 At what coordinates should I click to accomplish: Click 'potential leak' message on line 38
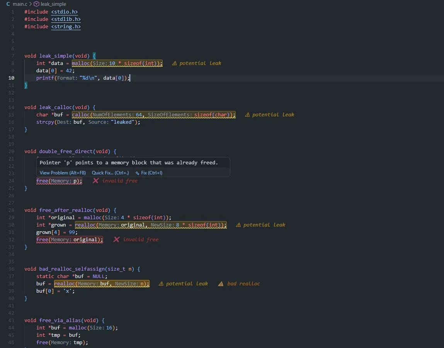[x=187, y=284]
